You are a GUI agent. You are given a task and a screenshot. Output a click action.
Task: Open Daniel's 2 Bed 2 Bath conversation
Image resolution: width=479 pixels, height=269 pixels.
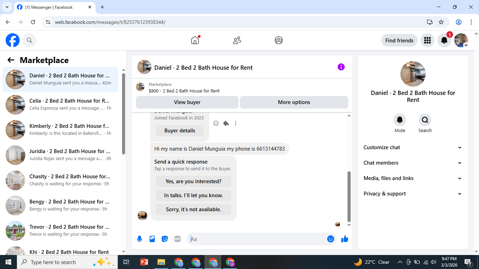tap(60, 80)
